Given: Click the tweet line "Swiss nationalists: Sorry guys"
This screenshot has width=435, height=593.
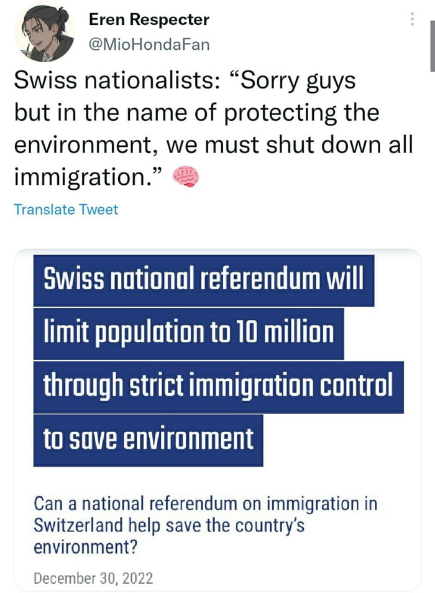Looking at the screenshot, I should click(185, 82).
